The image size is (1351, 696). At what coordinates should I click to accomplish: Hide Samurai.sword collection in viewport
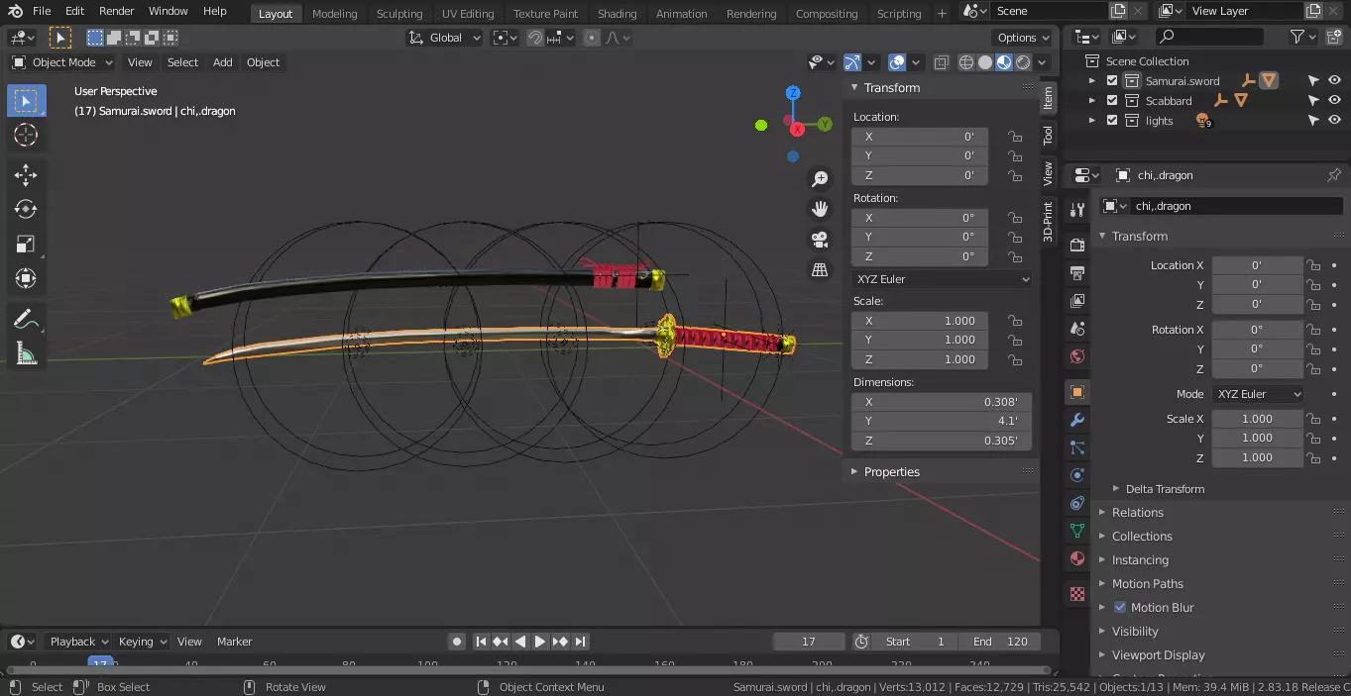(x=1334, y=80)
